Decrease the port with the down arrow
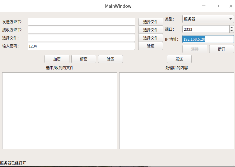The image size is (235, 167). point(232,31)
